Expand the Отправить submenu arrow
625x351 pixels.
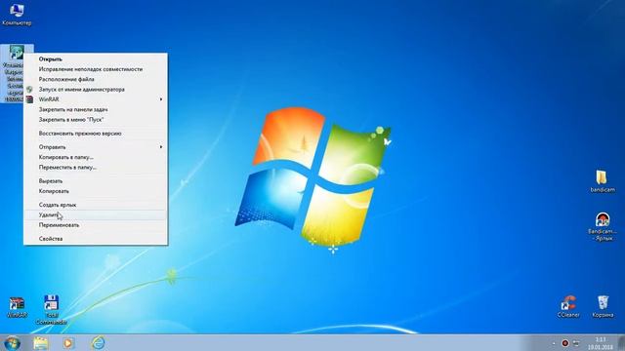[161, 147]
